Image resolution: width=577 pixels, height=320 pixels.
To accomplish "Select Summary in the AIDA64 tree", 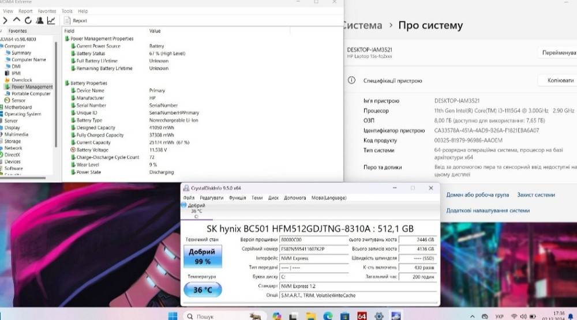I will coord(21,53).
